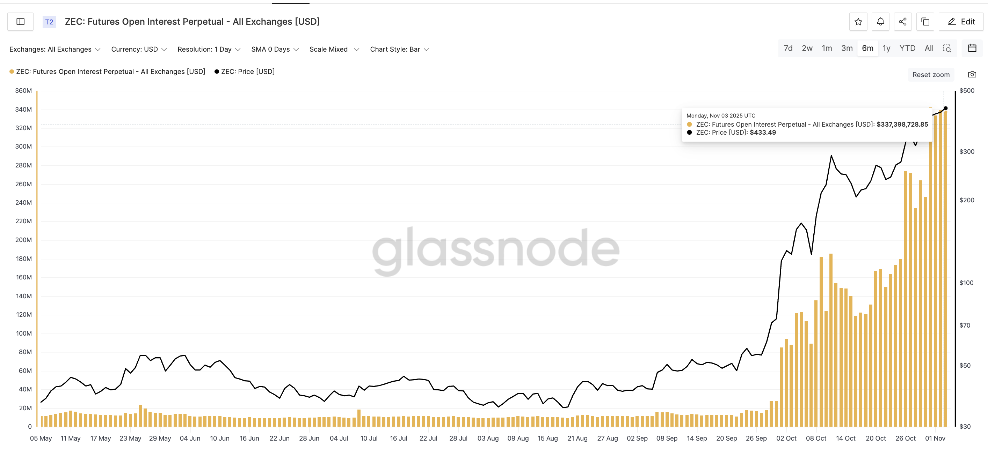Toggle the Futures Open Interest series visibility
The width and height of the screenshot is (988, 457).
pos(107,71)
